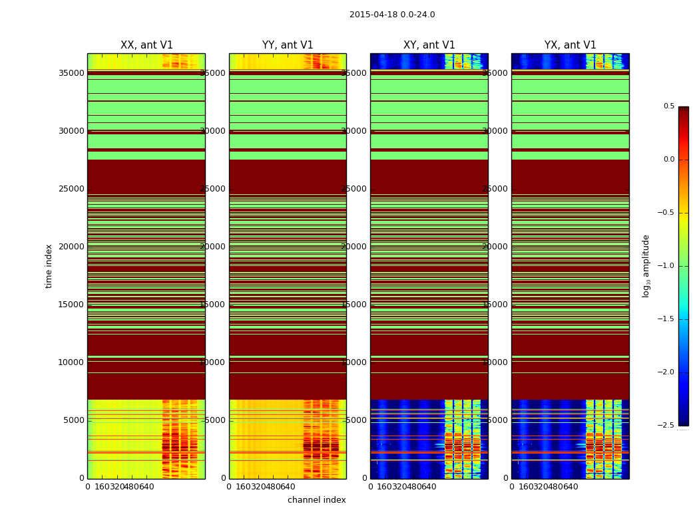Screen dimensions: 699x532
Task: Click the 0.0 tick label on the colorbar
Action: point(668,160)
